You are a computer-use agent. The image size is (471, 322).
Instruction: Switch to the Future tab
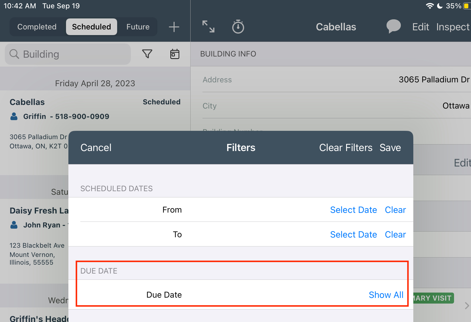138,27
